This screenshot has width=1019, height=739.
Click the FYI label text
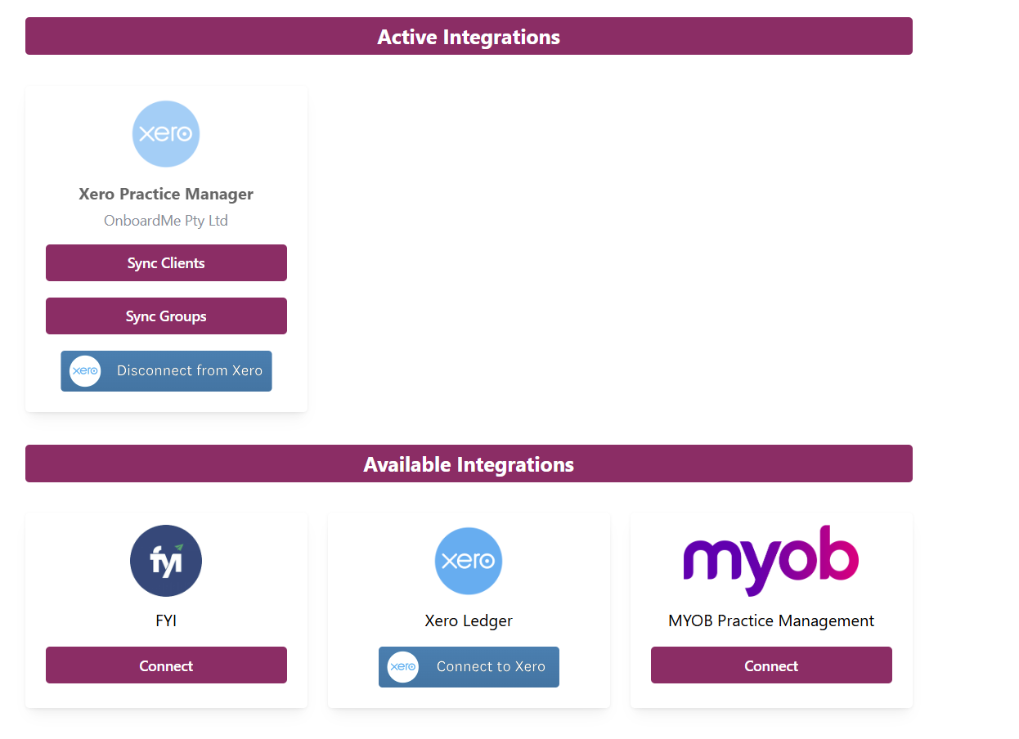pos(166,621)
